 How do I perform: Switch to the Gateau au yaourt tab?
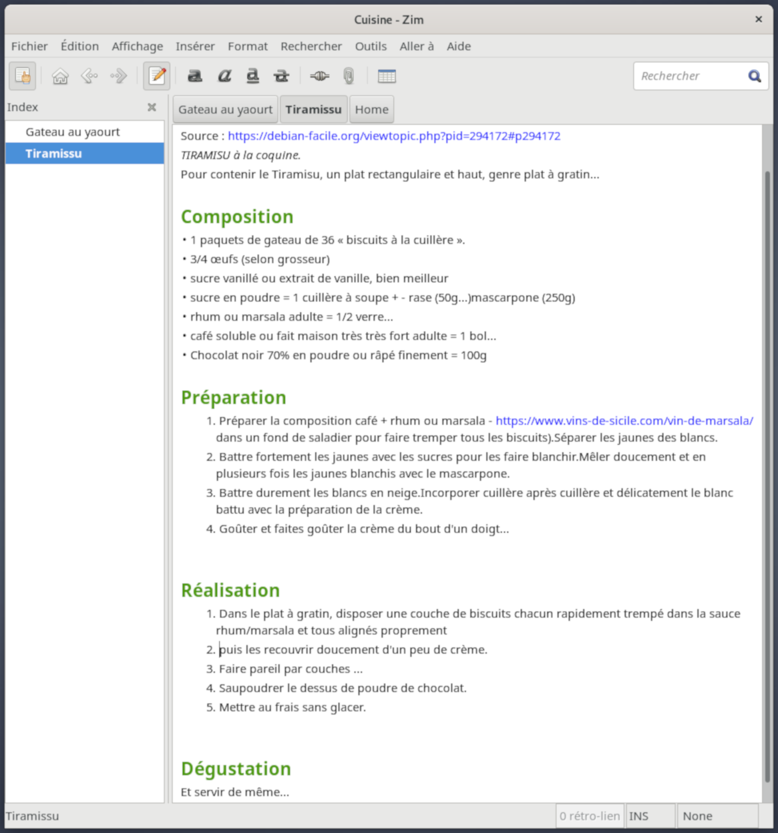click(x=225, y=110)
